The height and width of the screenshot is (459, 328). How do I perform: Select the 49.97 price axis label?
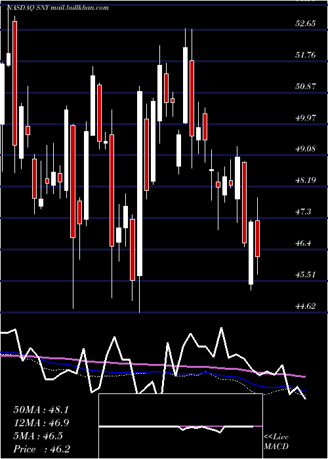306,117
